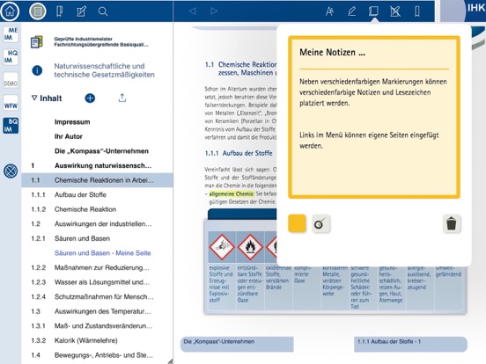Go forward to 1.1.1 Aufbau der Stoffe - 1
This screenshot has height=364, width=486.
coord(410,344)
